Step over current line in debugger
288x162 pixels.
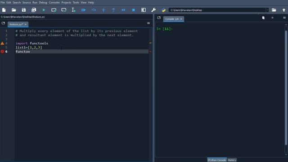pyautogui.click(x=94, y=10)
